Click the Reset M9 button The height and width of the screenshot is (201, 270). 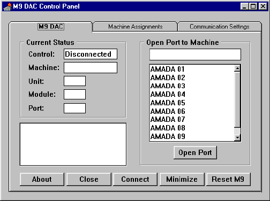(x=228, y=179)
